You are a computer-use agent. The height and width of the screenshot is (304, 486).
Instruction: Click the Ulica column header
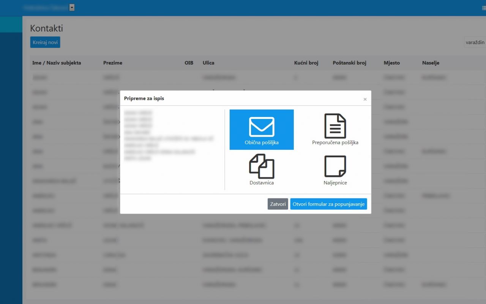tap(208, 63)
